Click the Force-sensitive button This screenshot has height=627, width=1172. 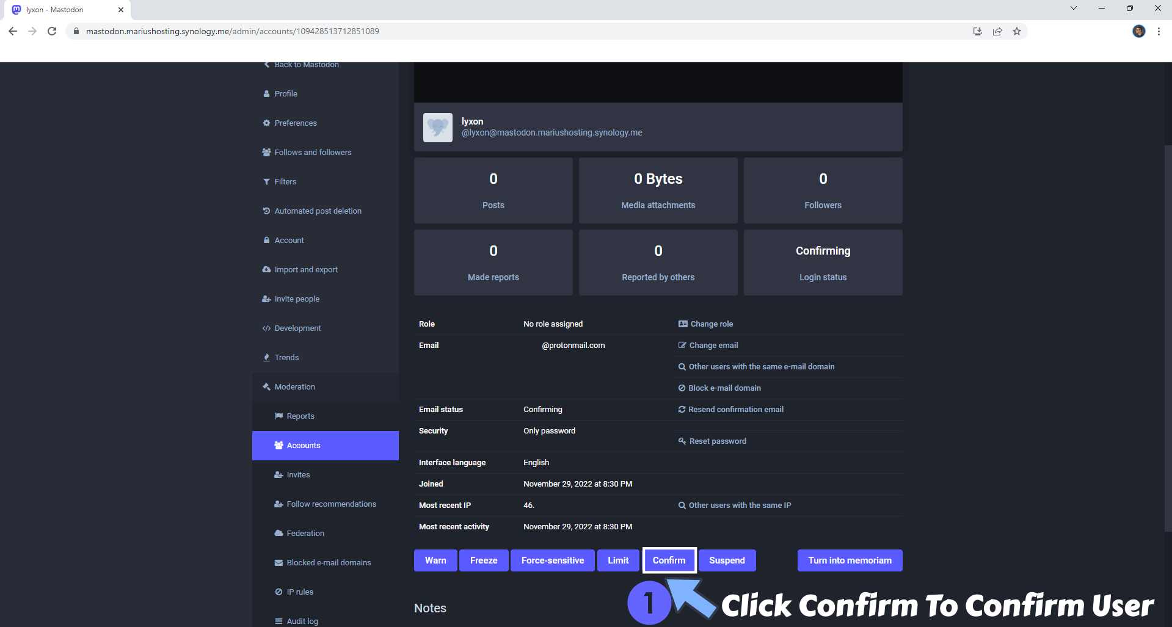(x=553, y=560)
